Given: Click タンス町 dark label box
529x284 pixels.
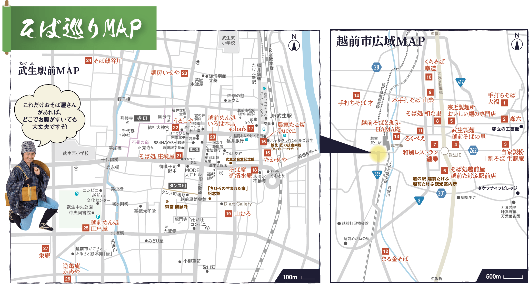Looking at the screenshot, I should pyautogui.click(x=177, y=186).
